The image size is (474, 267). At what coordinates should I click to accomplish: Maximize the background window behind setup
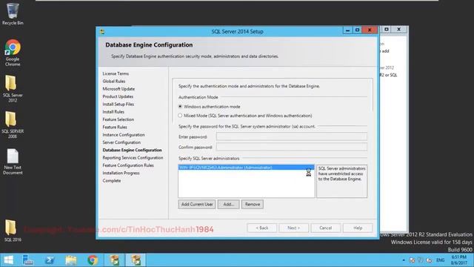(387, 30)
